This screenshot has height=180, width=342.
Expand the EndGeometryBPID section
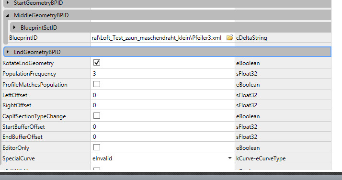click(x=8, y=52)
